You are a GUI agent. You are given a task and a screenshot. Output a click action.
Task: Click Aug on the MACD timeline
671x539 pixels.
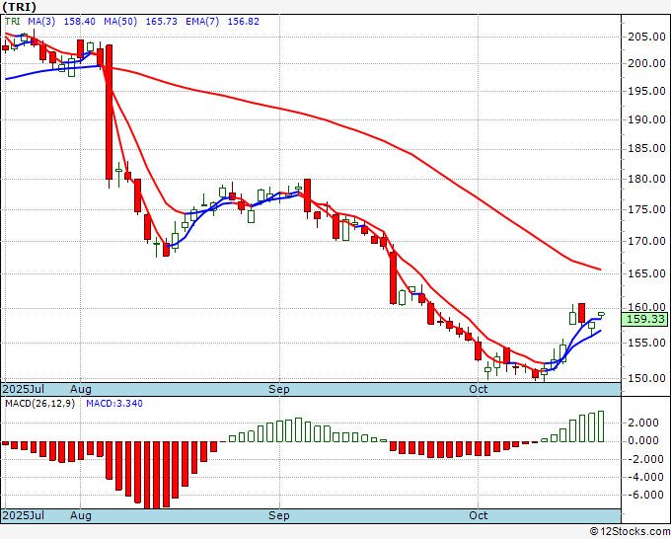click(x=81, y=515)
